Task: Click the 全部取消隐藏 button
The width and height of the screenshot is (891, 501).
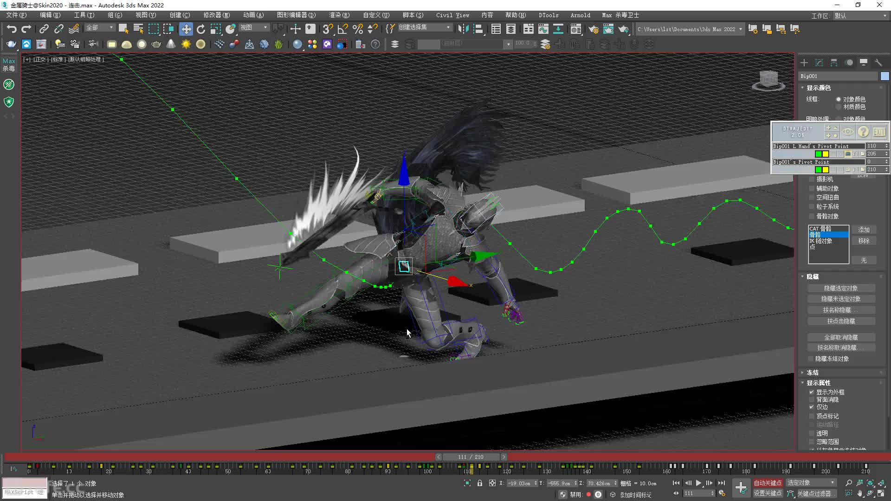Action: click(x=841, y=337)
